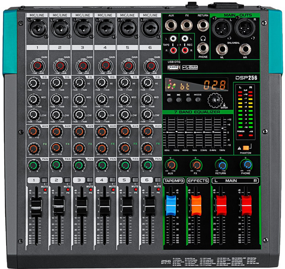Mute channel 1 with its MUTE button
Viewport: 285px width, 269px height.
click(x=43, y=180)
